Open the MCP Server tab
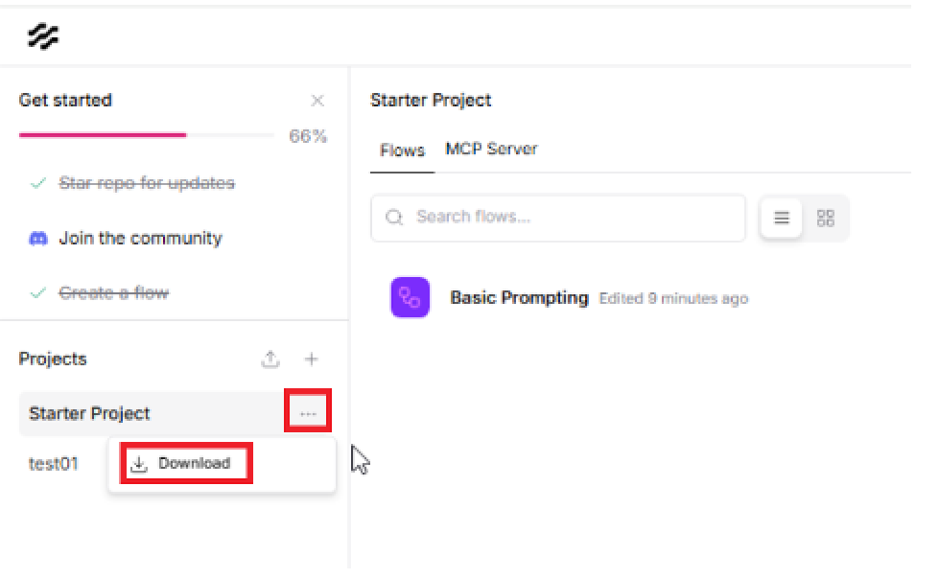Image resolution: width=939 pixels, height=579 pixels. 491,150
